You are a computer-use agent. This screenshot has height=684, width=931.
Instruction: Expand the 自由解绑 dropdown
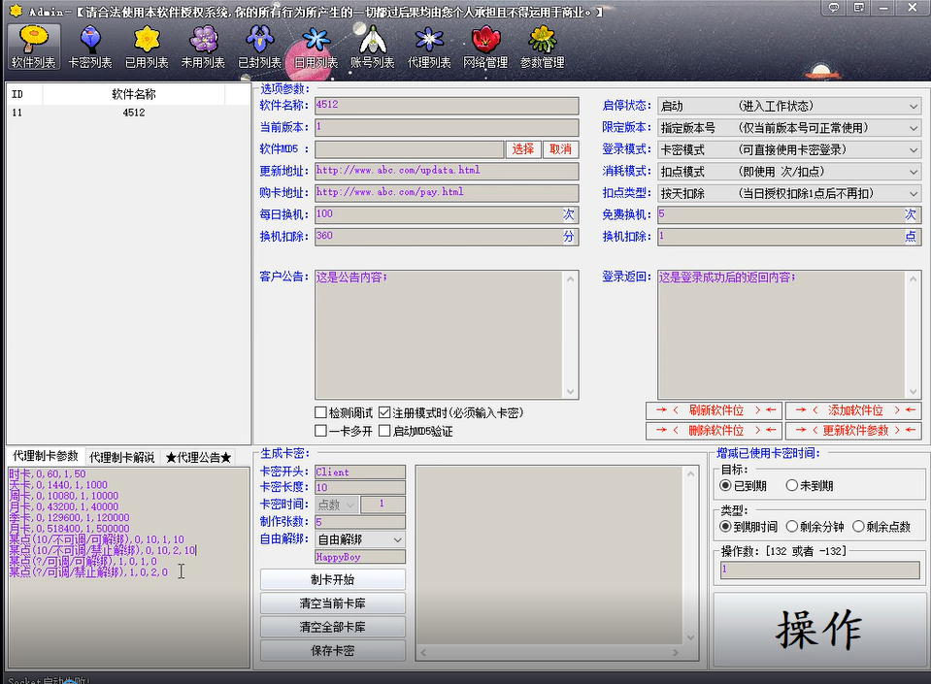point(359,538)
